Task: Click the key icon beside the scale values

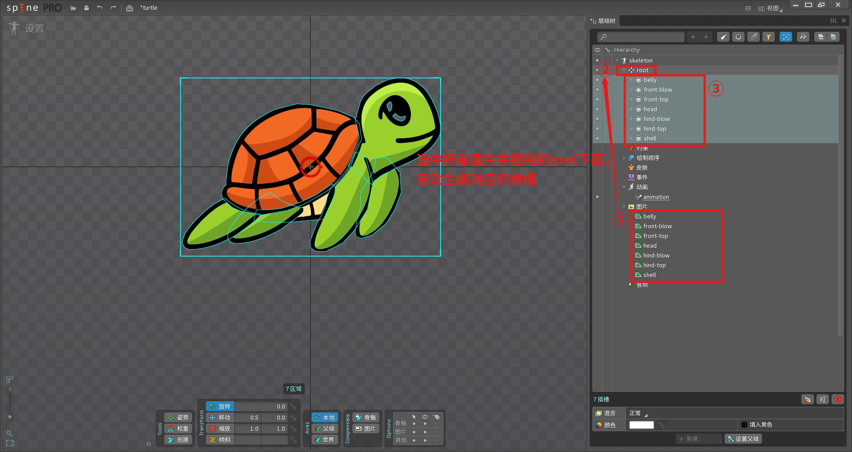Action: 293,429
